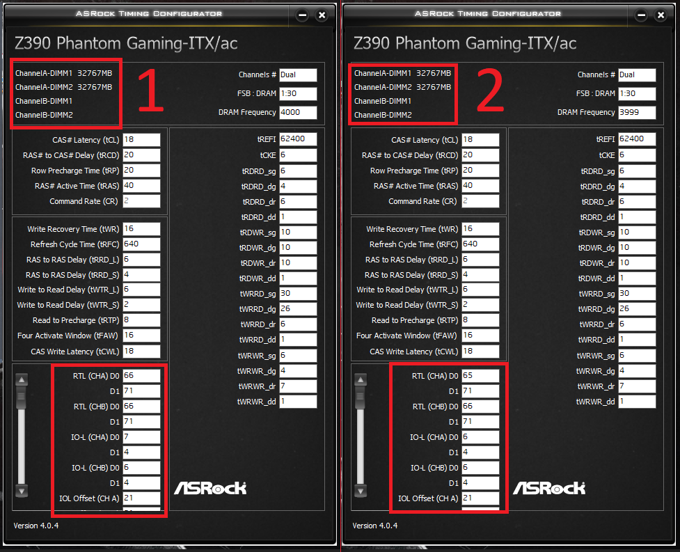Click tCKE field in left window

298,155
